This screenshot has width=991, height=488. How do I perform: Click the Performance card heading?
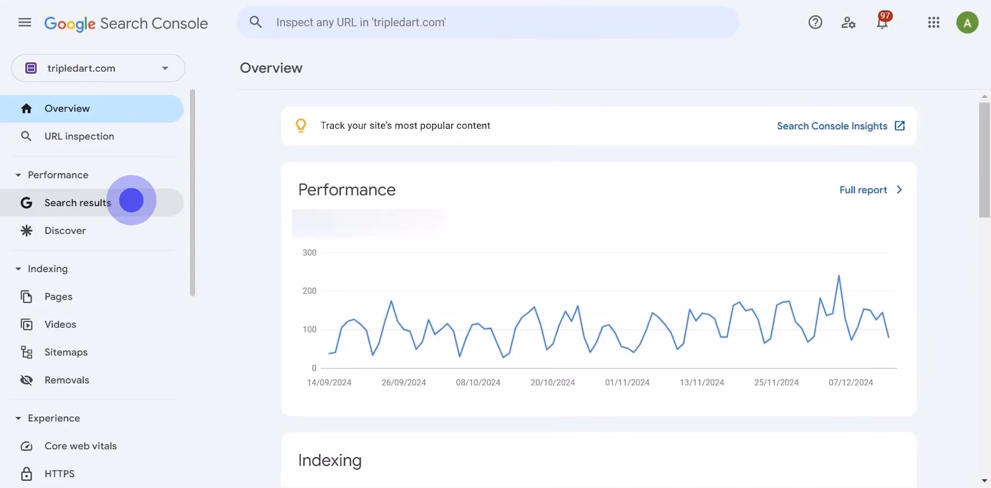pos(347,190)
